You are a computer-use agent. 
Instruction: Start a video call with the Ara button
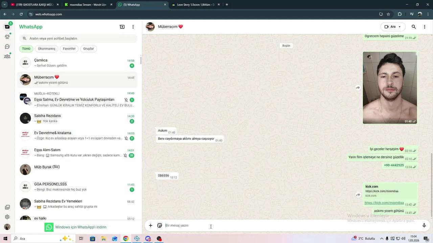click(x=390, y=27)
